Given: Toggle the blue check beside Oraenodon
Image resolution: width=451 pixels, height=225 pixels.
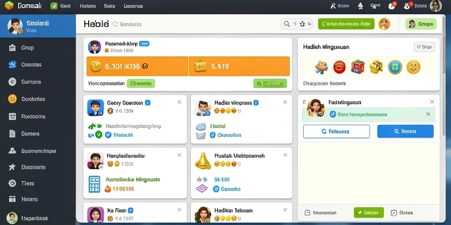Looking at the screenshot, I should (x=213, y=135).
